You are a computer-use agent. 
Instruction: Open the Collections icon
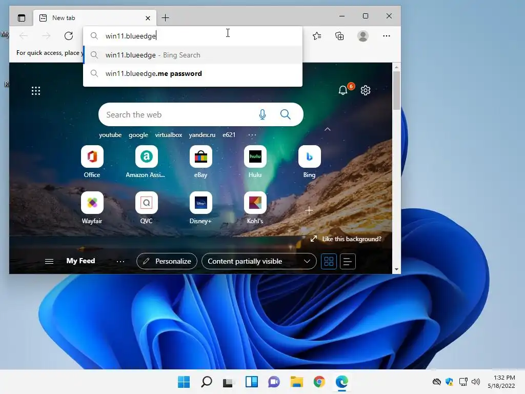339,36
